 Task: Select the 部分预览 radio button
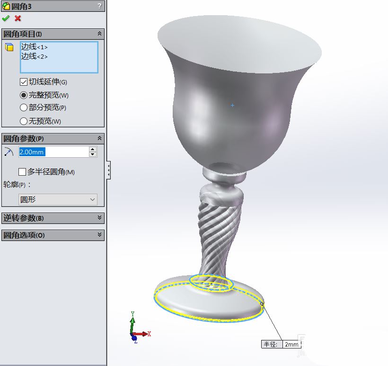pyautogui.click(x=24, y=108)
